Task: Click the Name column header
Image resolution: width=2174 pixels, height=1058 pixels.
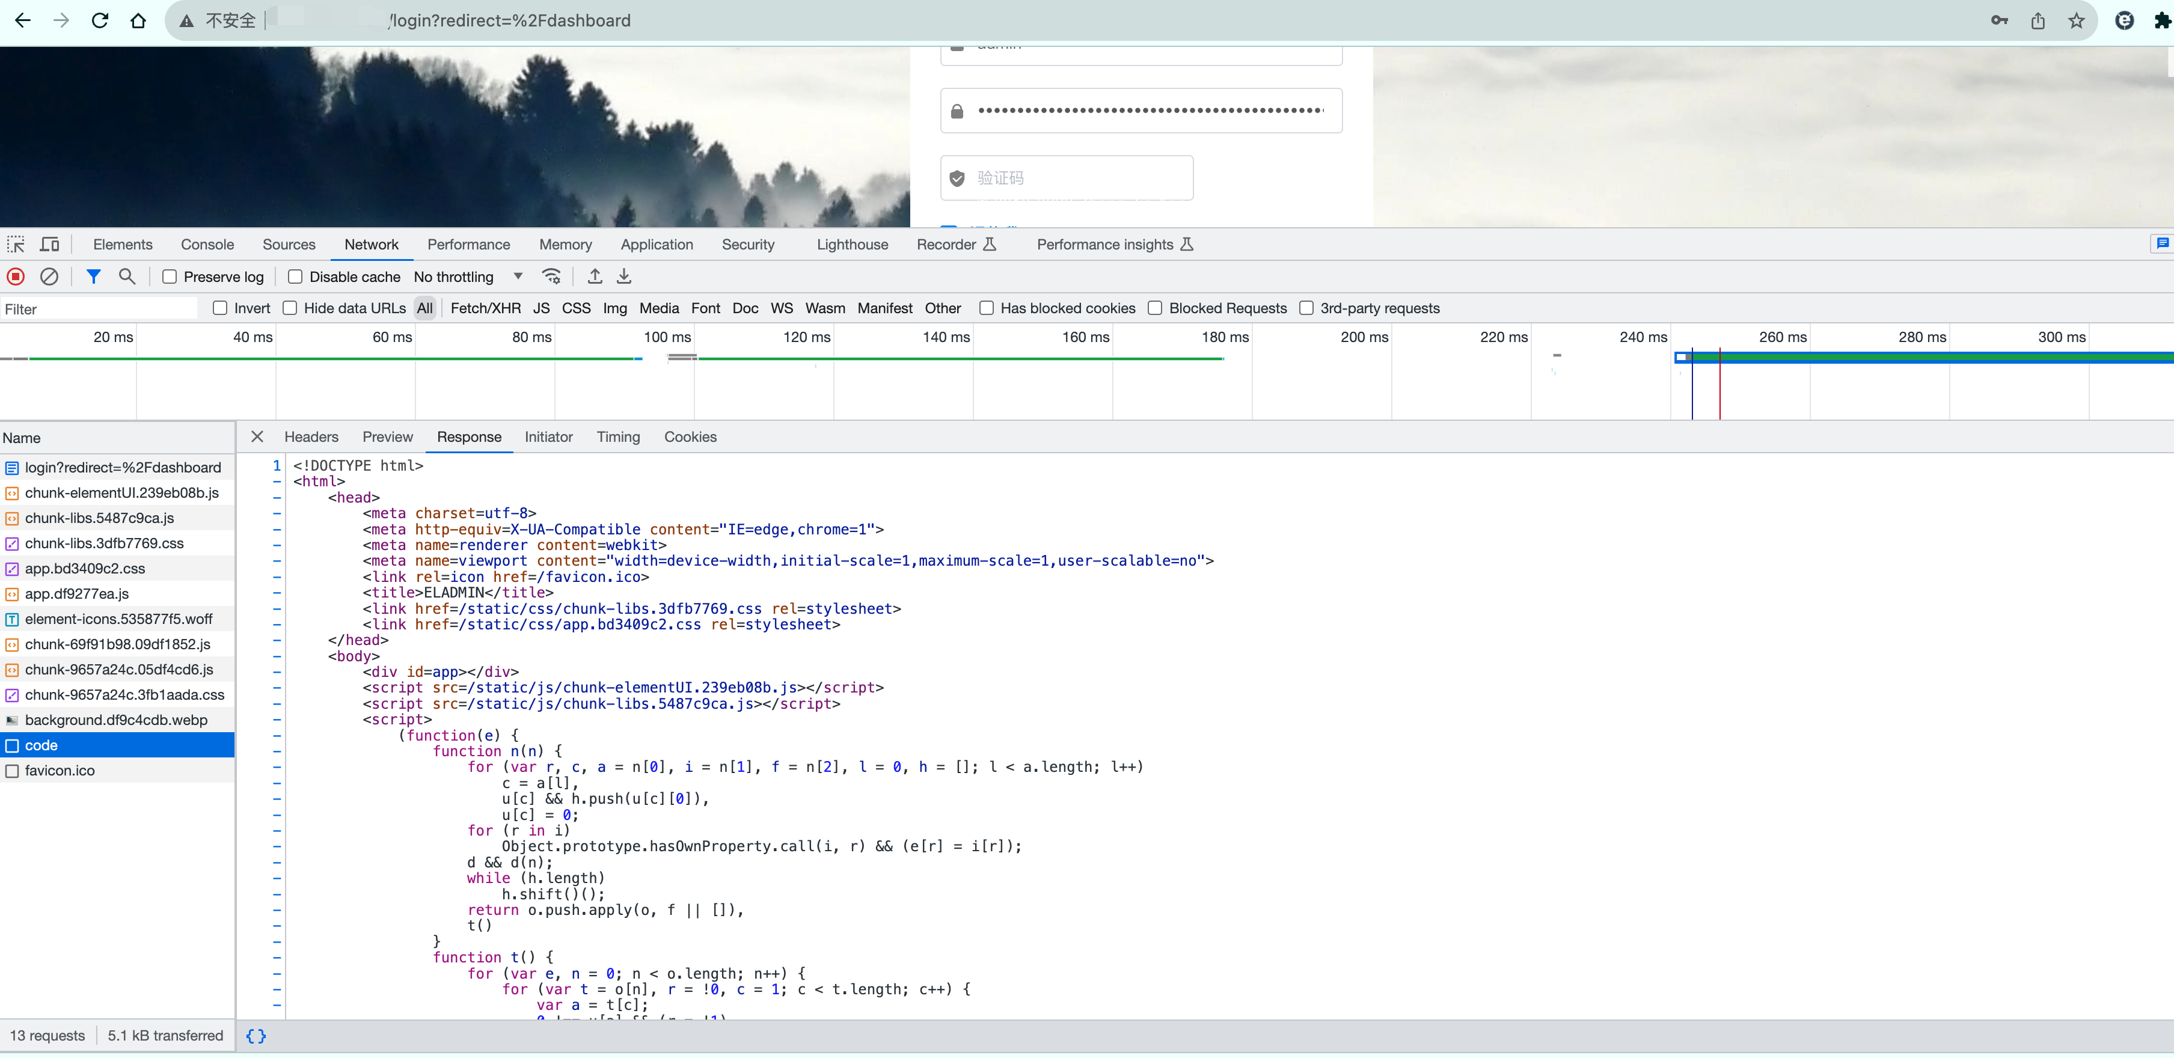Action: (x=117, y=438)
